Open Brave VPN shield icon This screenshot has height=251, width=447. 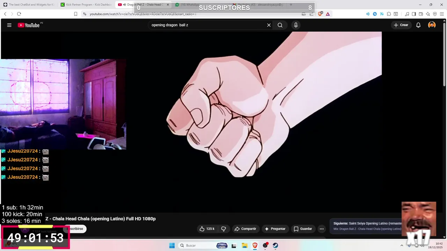435,14
